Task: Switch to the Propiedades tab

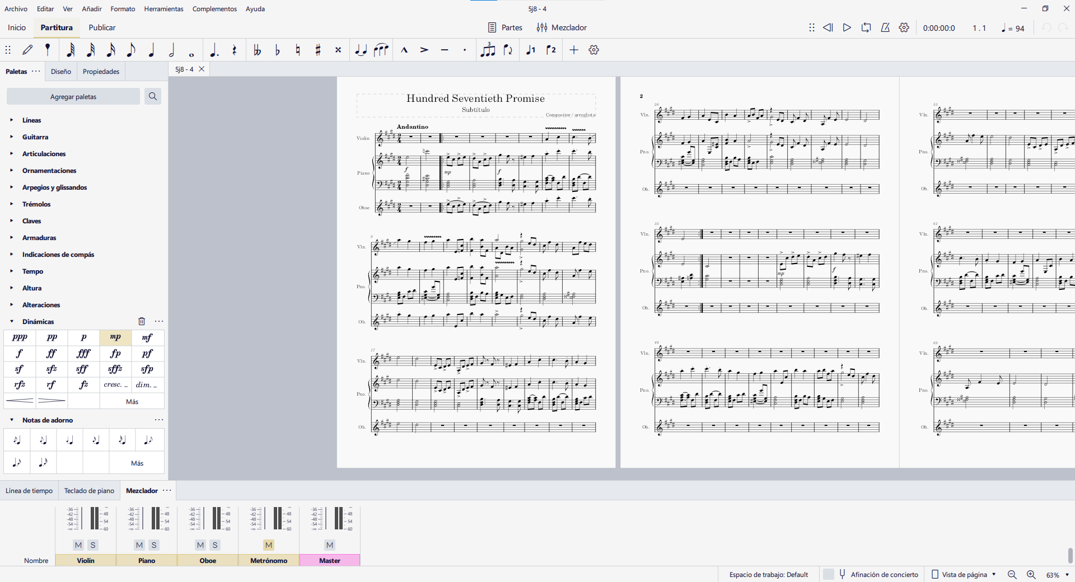Action: [101, 72]
